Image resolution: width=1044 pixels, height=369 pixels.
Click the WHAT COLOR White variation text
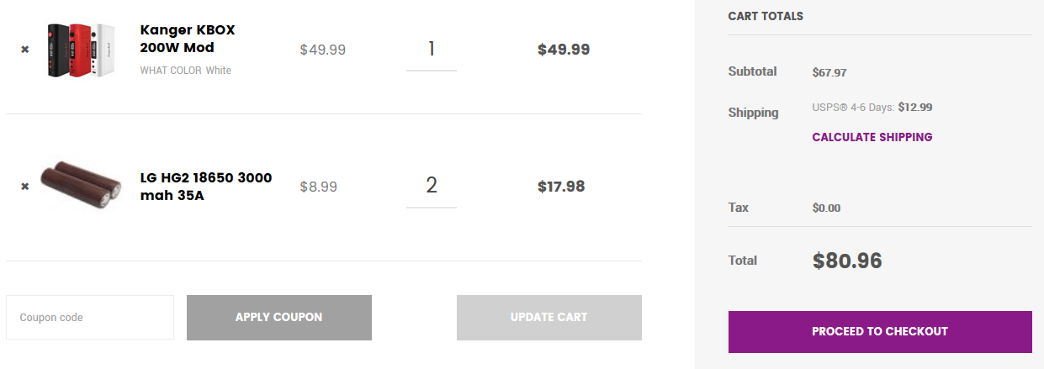click(185, 71)
